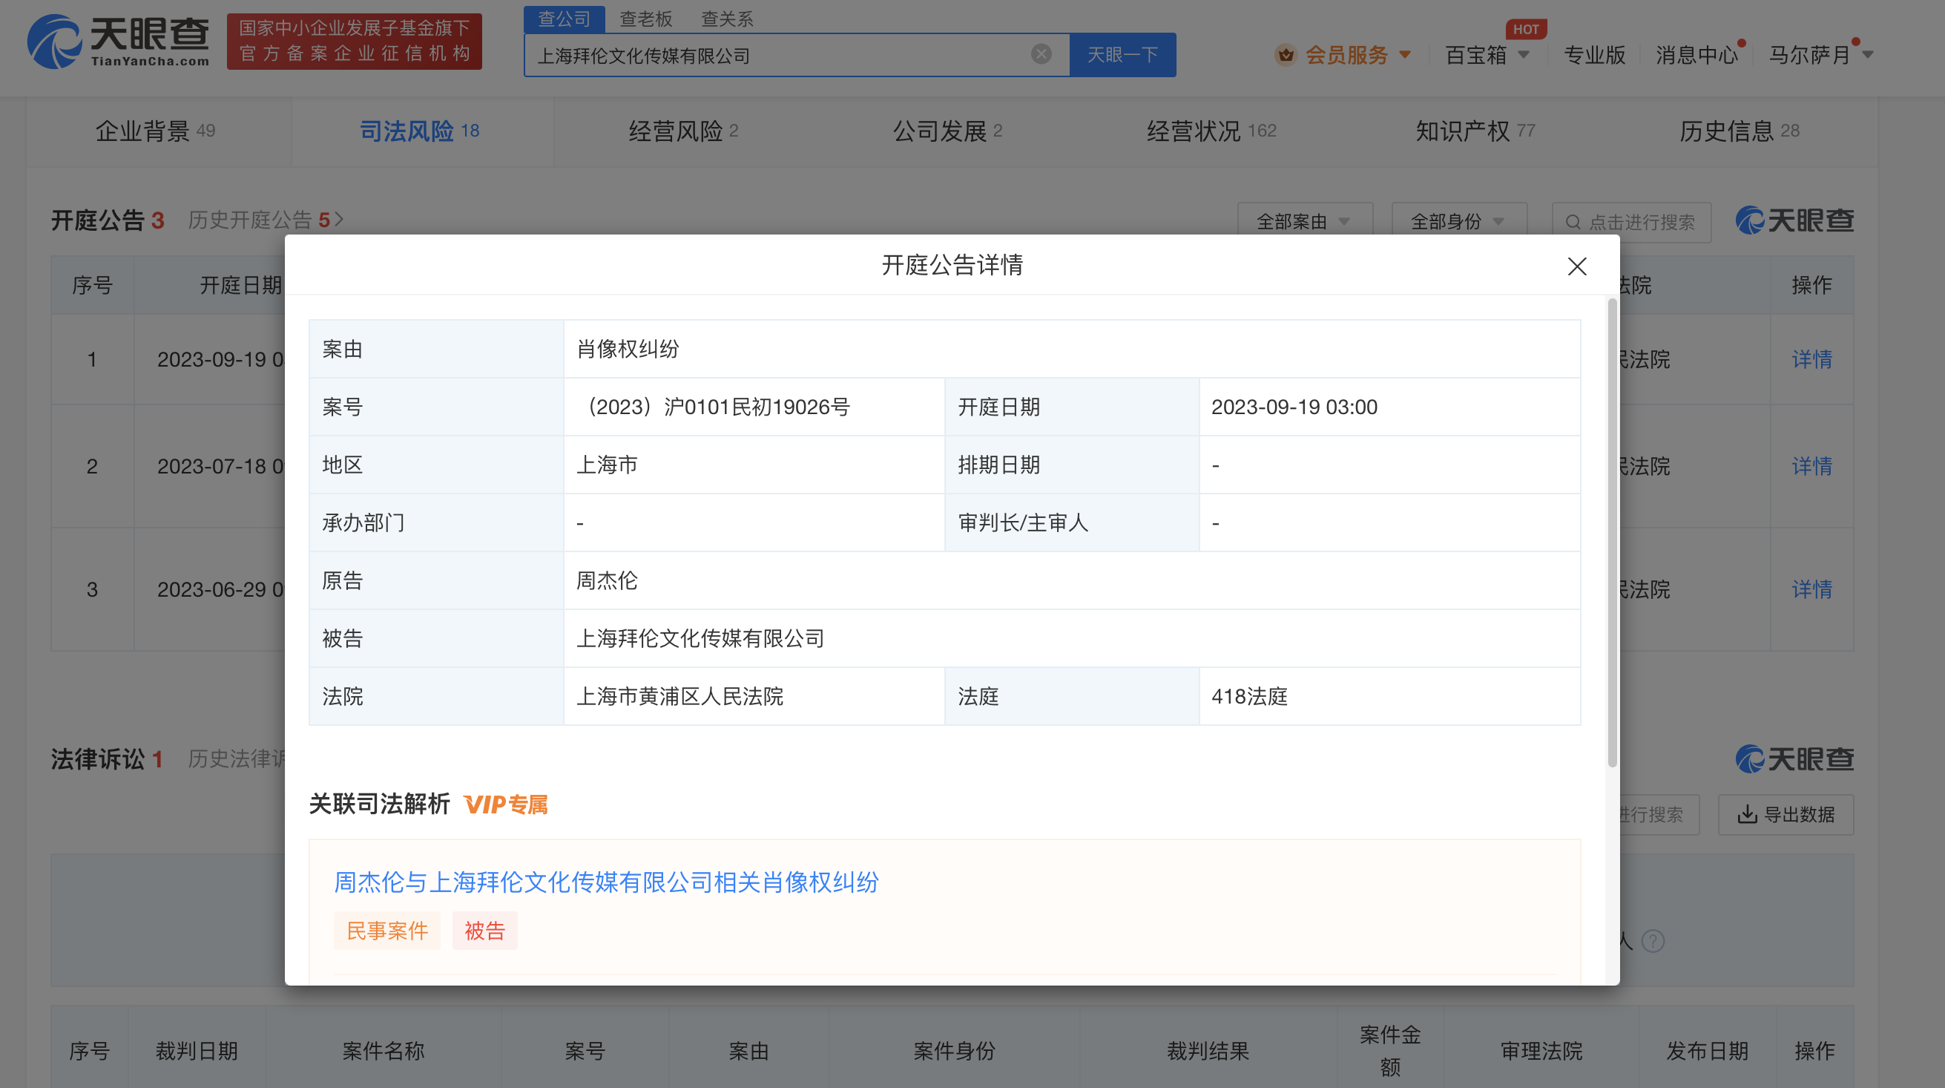Open 详情 for the 2023-09-19 hearing row
Viewport: 1945px width, 1088px height.
click(1811, 359)
